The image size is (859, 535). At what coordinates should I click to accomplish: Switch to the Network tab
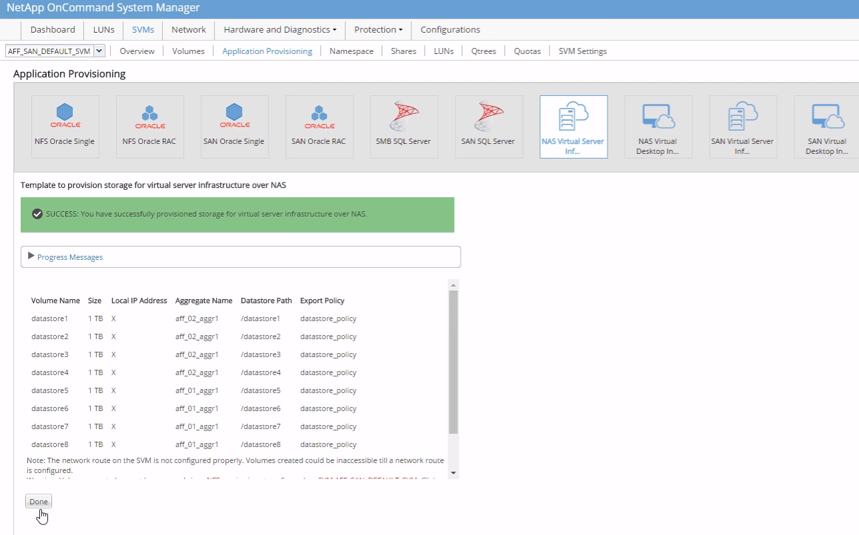[189, 29]
